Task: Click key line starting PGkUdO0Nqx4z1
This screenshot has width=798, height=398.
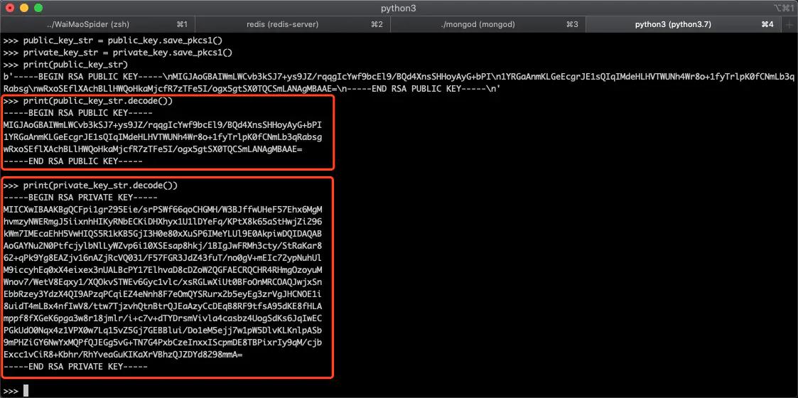Action: [162, 330]
